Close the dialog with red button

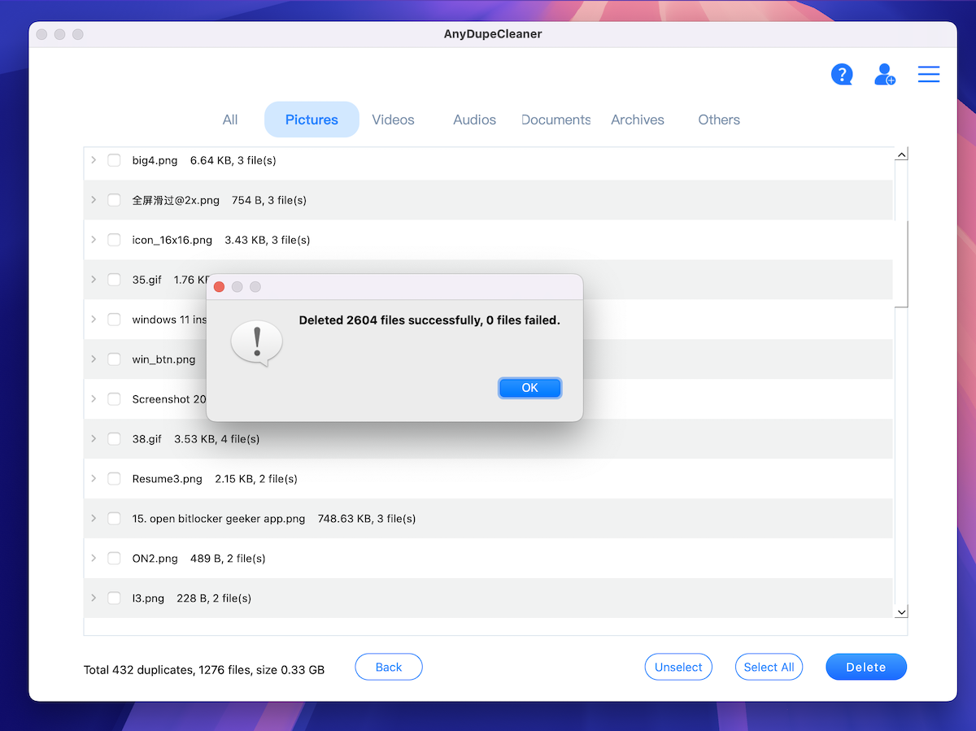pyautogui.click(x=219, y=287)
